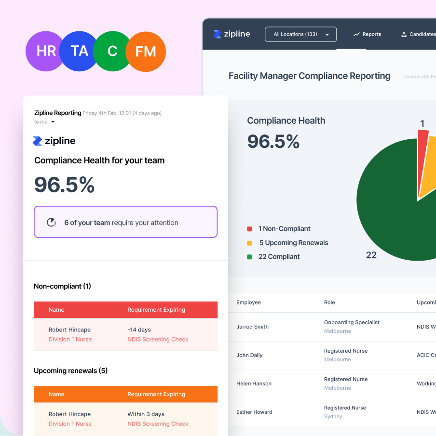Click the Zipline logo in dashboard header
This screenshot has height=436, width=436.
[x=232, y=34]
